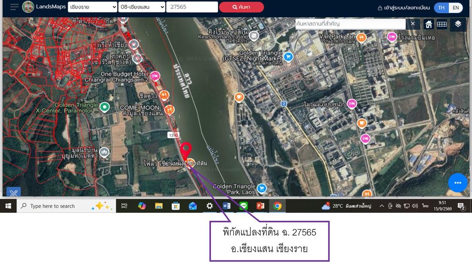
Task: Open Microsoft Store from the taskbar
Action: tap(176, 206)
